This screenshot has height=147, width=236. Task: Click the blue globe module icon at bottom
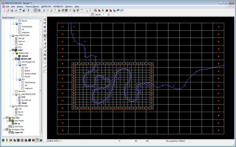pos(41,140)
